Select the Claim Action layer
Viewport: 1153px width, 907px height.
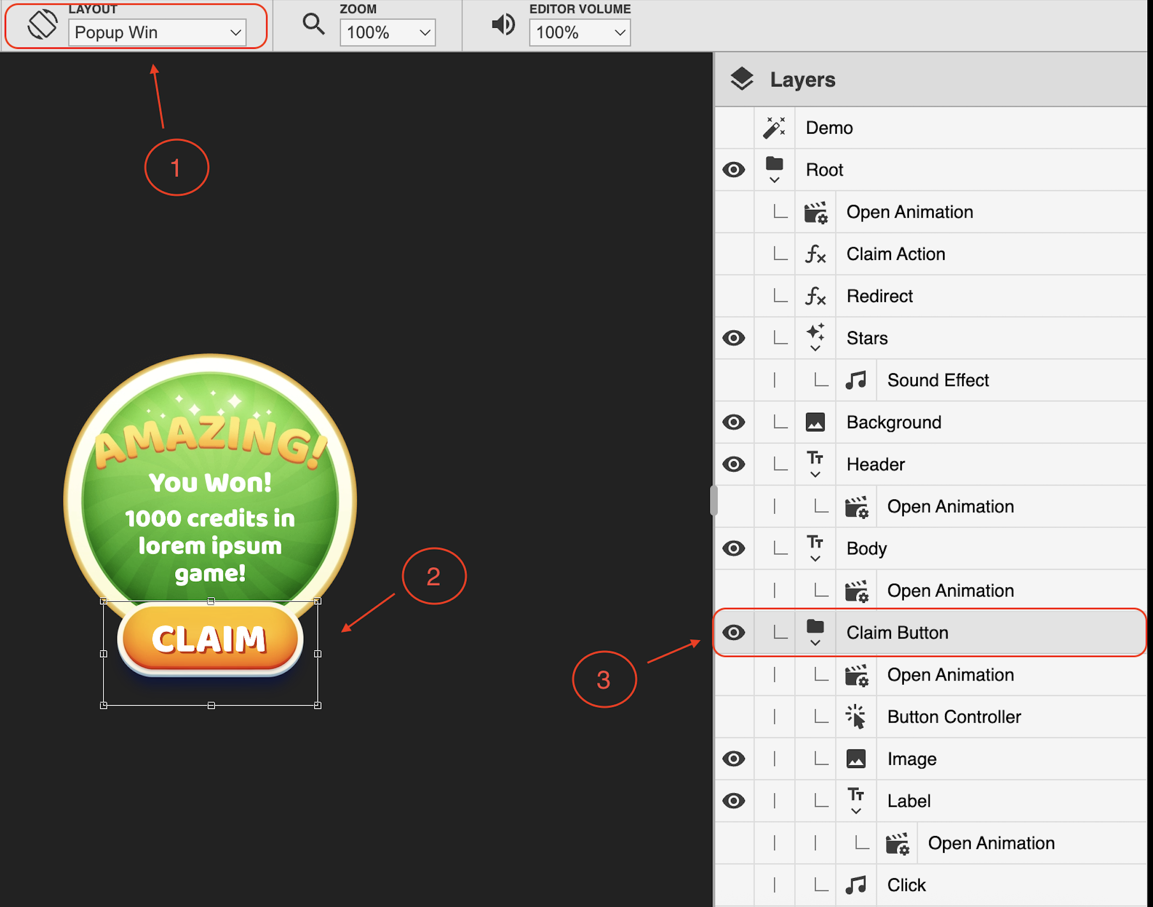[896, 254]
